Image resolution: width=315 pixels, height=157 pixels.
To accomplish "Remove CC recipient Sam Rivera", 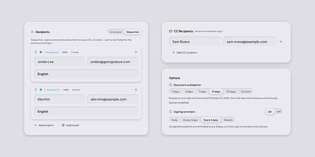I will 281,42.
